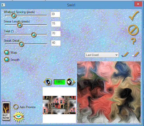Click the source image thumbnail
144x126 pixels.
pyautogui.click(x=59, y=105)
